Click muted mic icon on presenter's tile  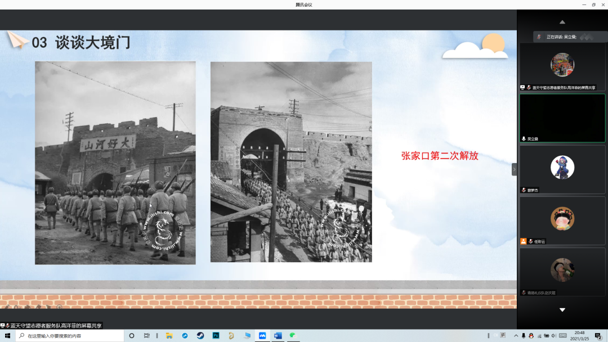[529, 88]
